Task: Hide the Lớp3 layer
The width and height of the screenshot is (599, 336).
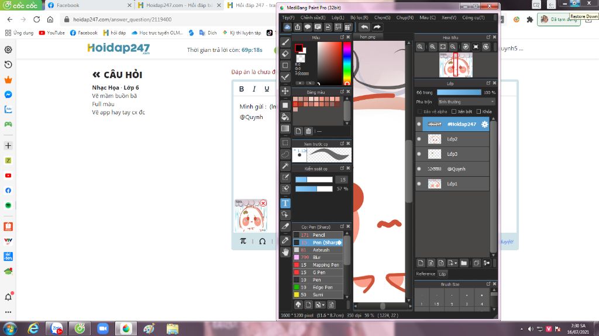Action: point(419,154)
